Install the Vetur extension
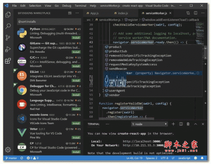Image resolution: width=211 pixels, height=164 pixels. 76,138
